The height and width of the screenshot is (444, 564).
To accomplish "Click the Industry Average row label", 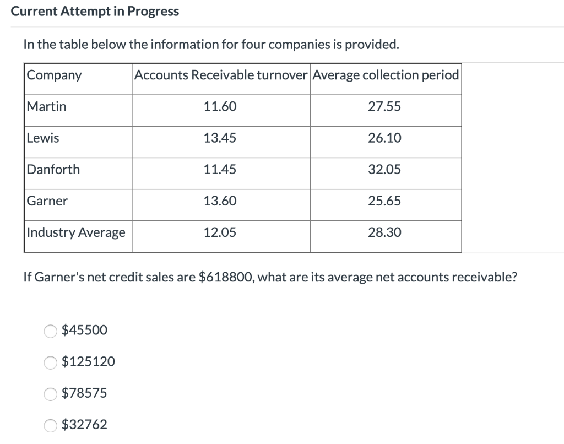I will click(75, 232).
